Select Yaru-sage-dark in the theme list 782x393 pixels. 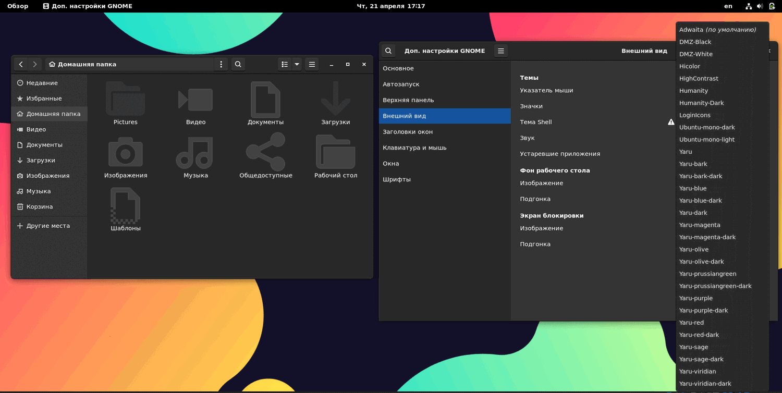click(x=722, y=359)
